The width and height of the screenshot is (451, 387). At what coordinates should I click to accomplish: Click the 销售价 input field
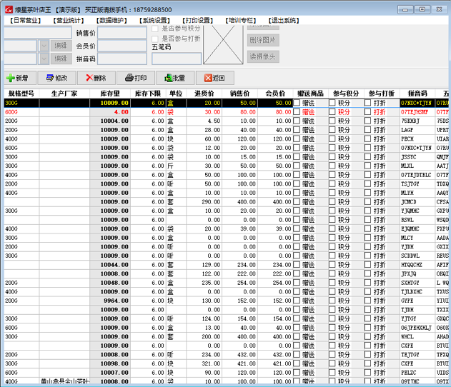point(122,33)
